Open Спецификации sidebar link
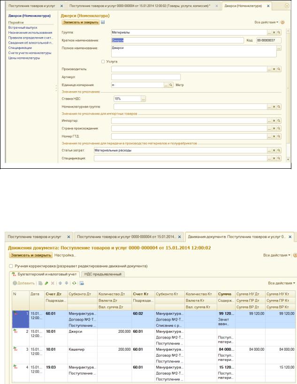Viewport: 297px width, 384px height. (20, 48)
